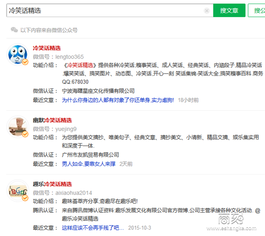Click the verified badge on 幽默冷笑话精选 avatar
Image resolution: width=265 pixels, height=236 pixels.
tap(25, 134)
